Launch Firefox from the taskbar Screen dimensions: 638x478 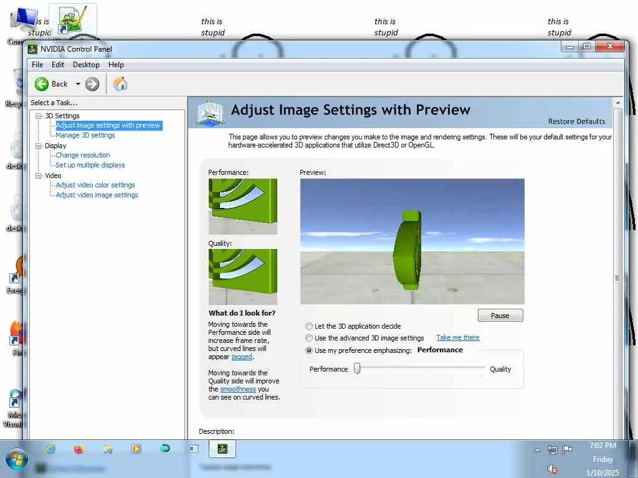pyautogui.click(x=79, y=449)
